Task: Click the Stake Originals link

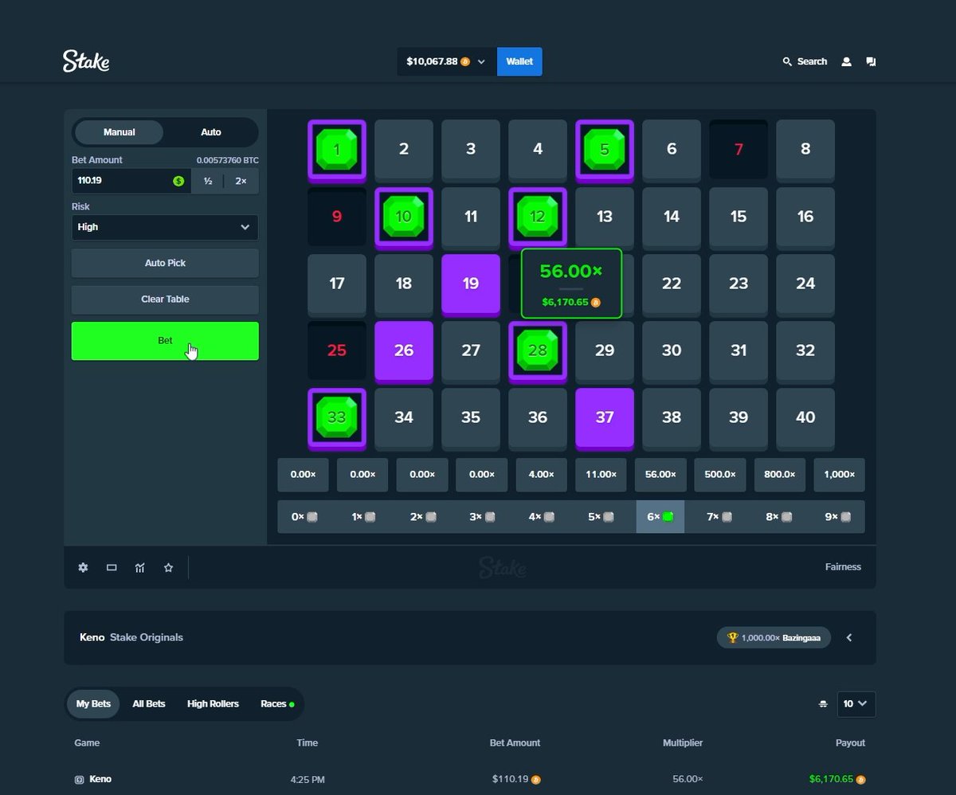Action: pos(147,637)
